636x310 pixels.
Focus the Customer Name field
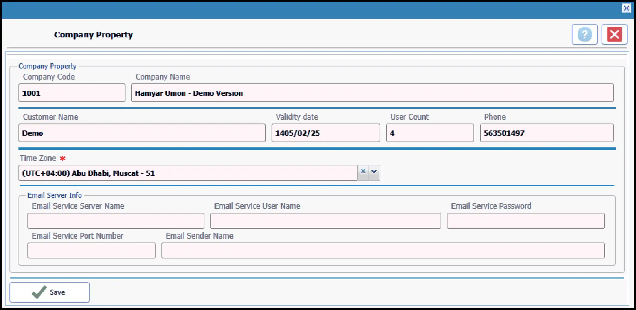tap(142, 133)
